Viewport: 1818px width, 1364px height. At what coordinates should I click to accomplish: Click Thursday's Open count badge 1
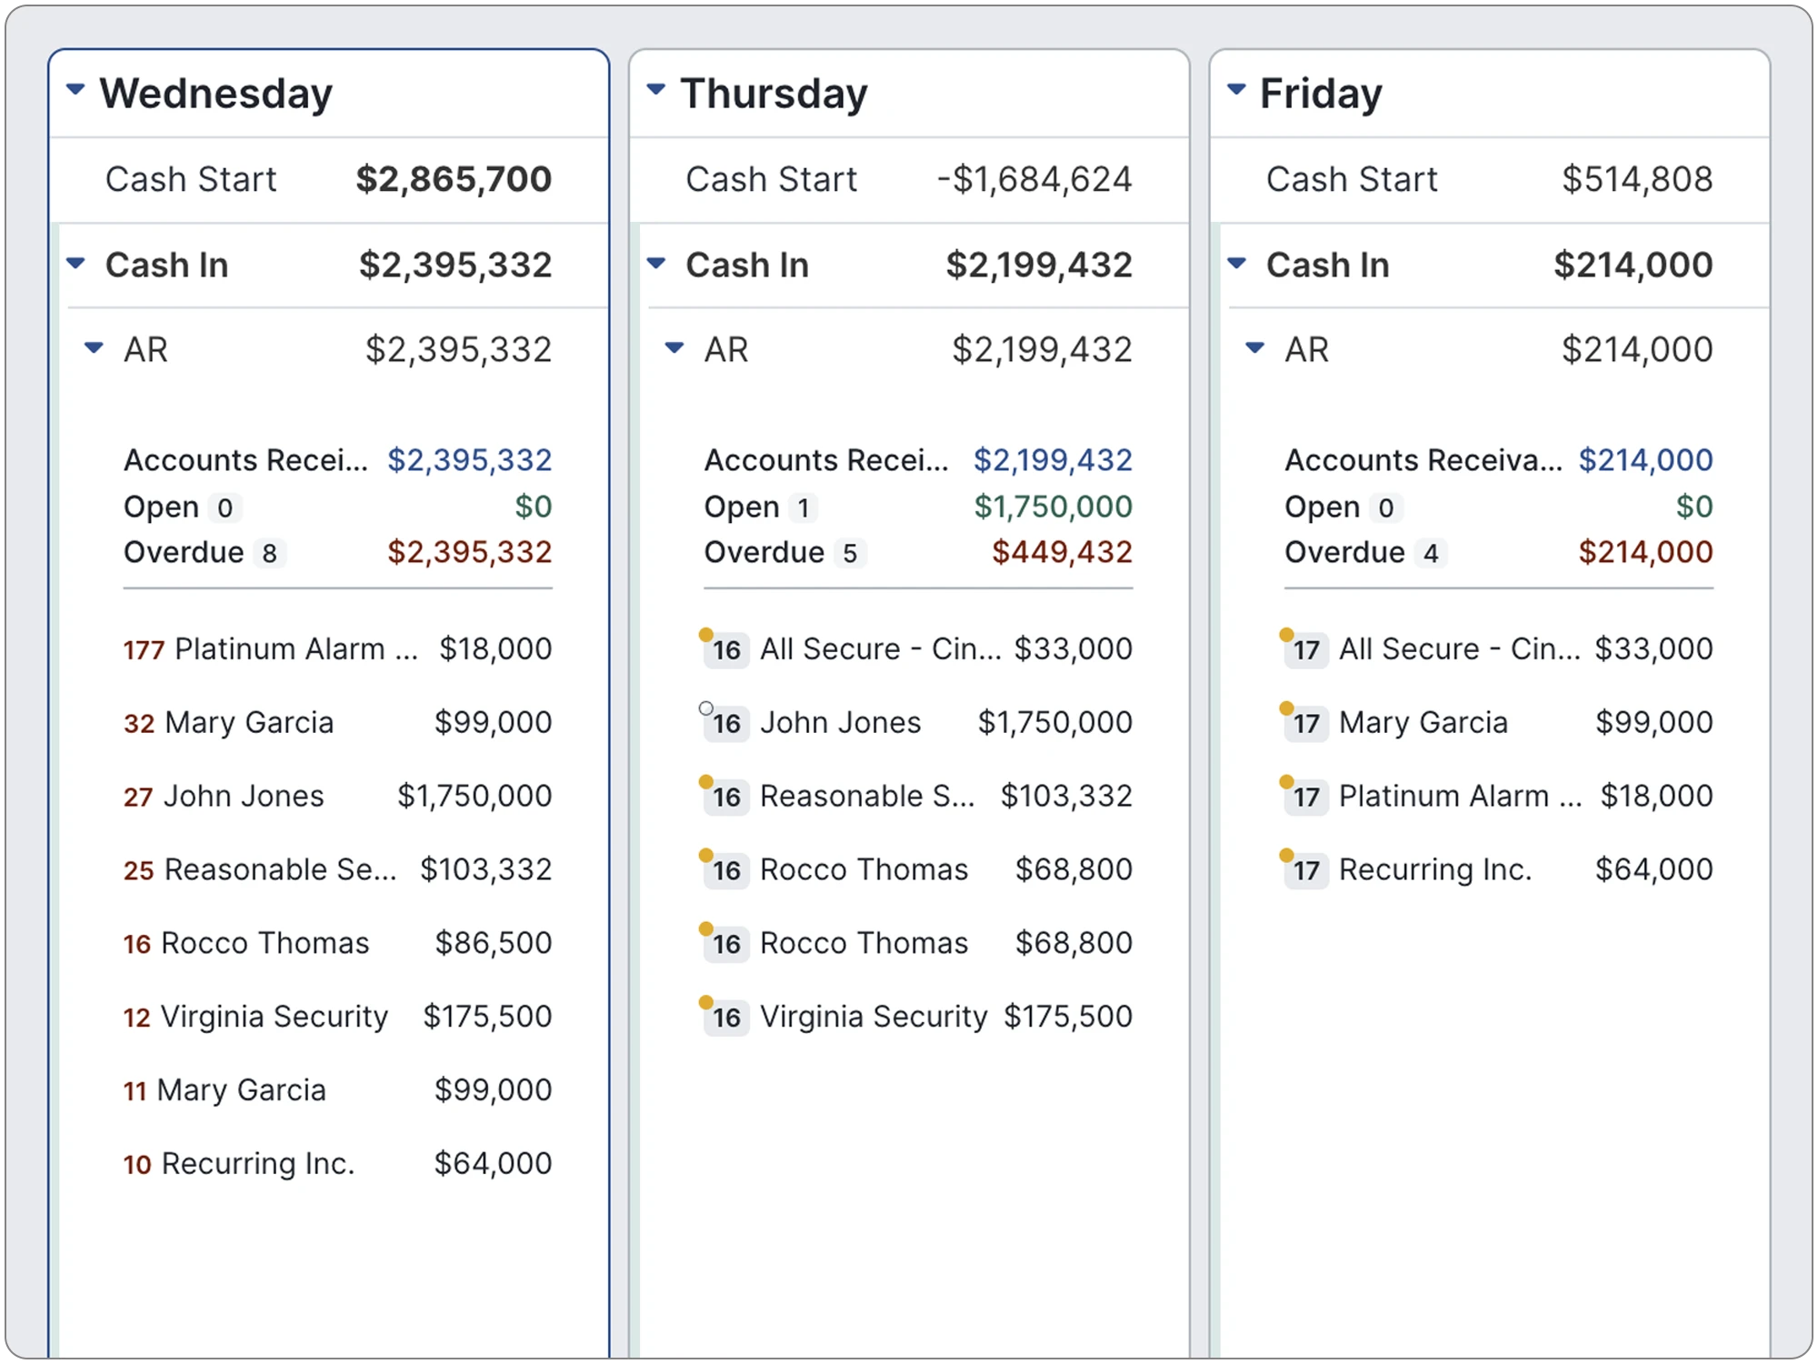coord(803,507)
